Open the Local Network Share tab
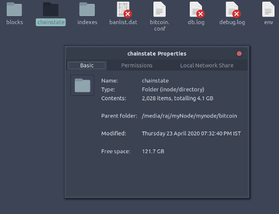This screenshot has width=279, height=214. [x=206, y=65]
